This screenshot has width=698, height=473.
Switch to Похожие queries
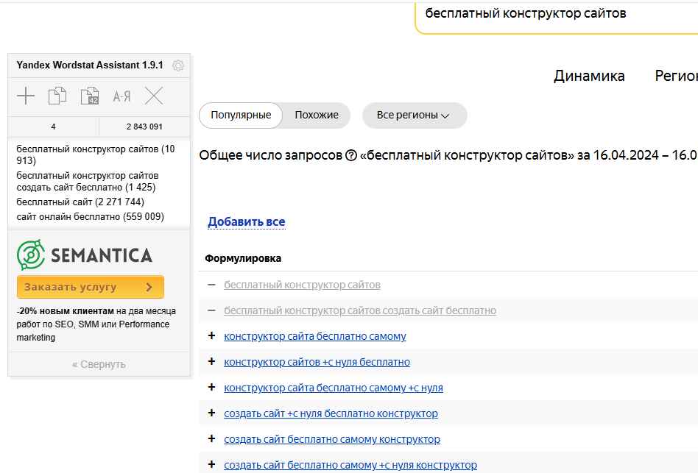(317, 115)
